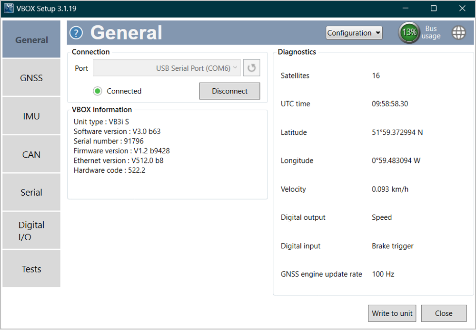Click the Unit type : VB3i S line
Screen dimensions: 476x330
(101, 122)
